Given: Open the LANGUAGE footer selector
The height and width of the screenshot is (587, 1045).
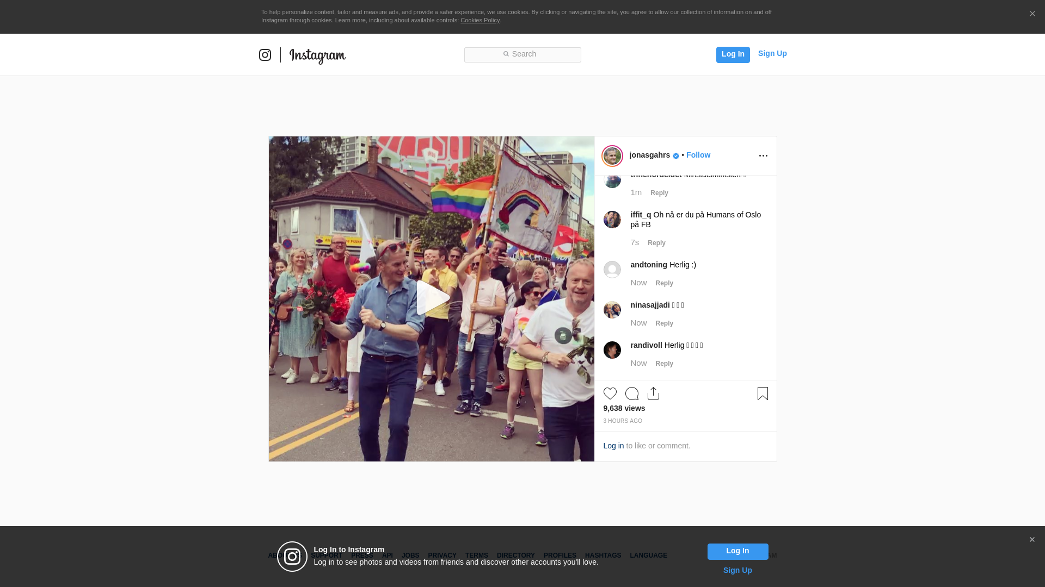Looking at the screenshot, I should 648,555.
